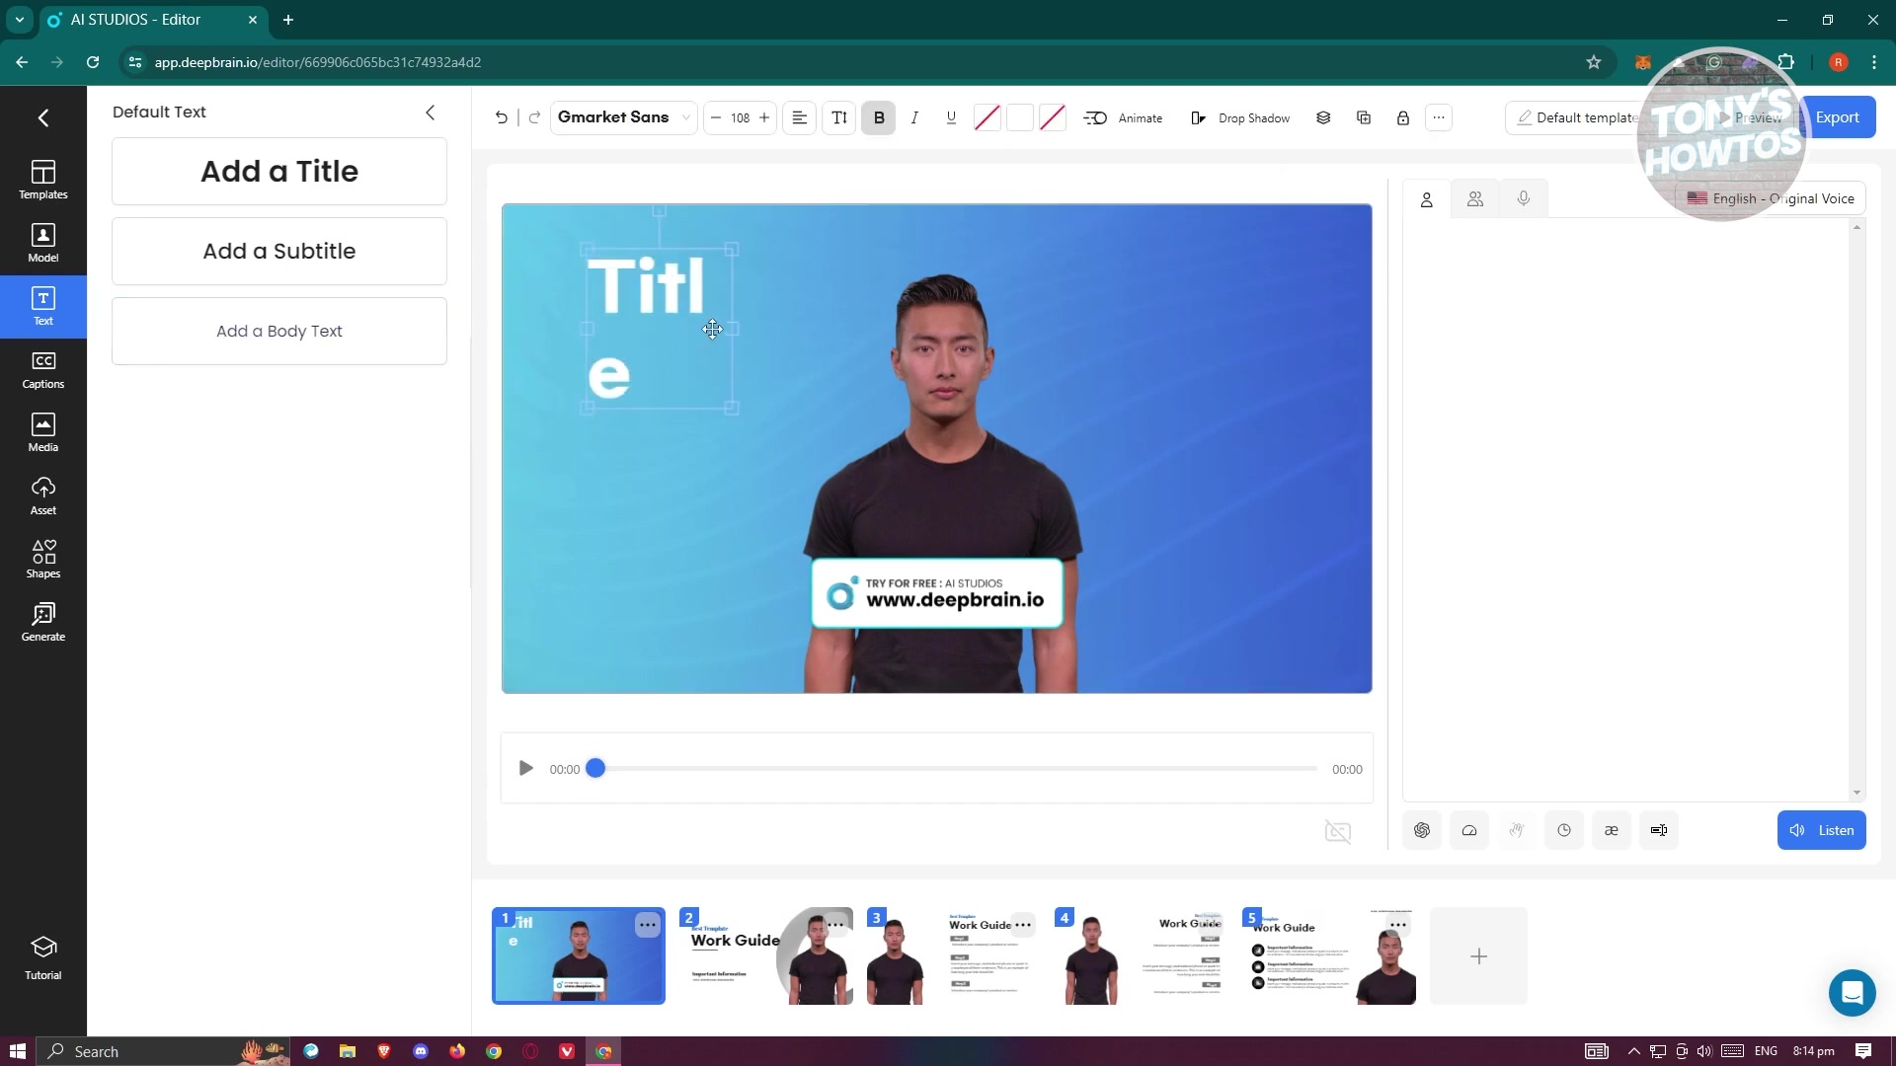Open the English Original Voice dropdown

(x=1771, y=199)
